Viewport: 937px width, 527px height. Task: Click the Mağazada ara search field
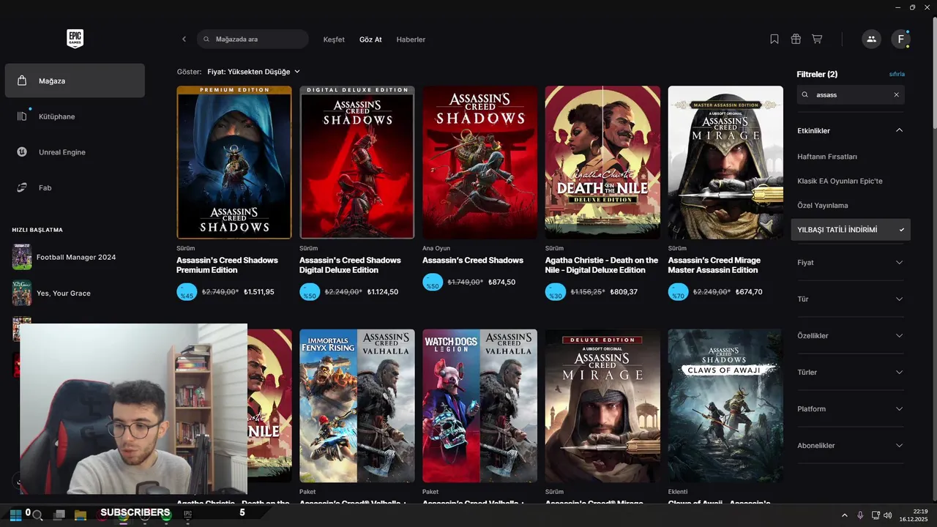point(253,39)
